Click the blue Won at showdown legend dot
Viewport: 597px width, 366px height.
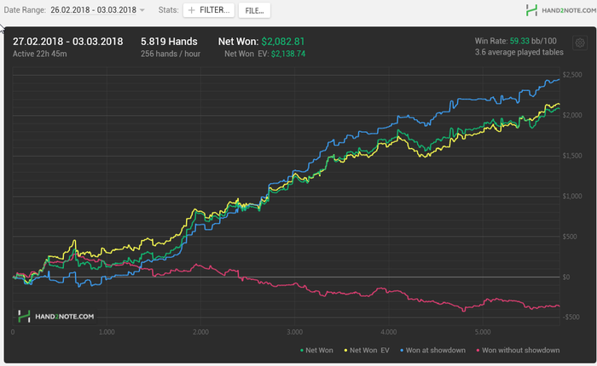tap(402, 351)
